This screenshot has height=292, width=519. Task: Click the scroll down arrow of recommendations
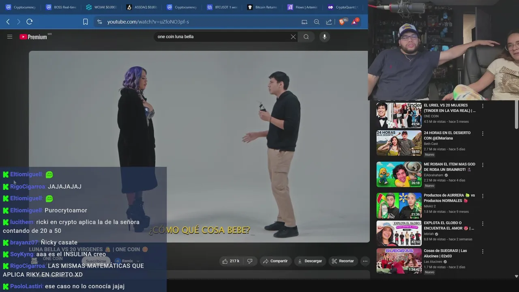pyautogui.click(x=516, y=276)
